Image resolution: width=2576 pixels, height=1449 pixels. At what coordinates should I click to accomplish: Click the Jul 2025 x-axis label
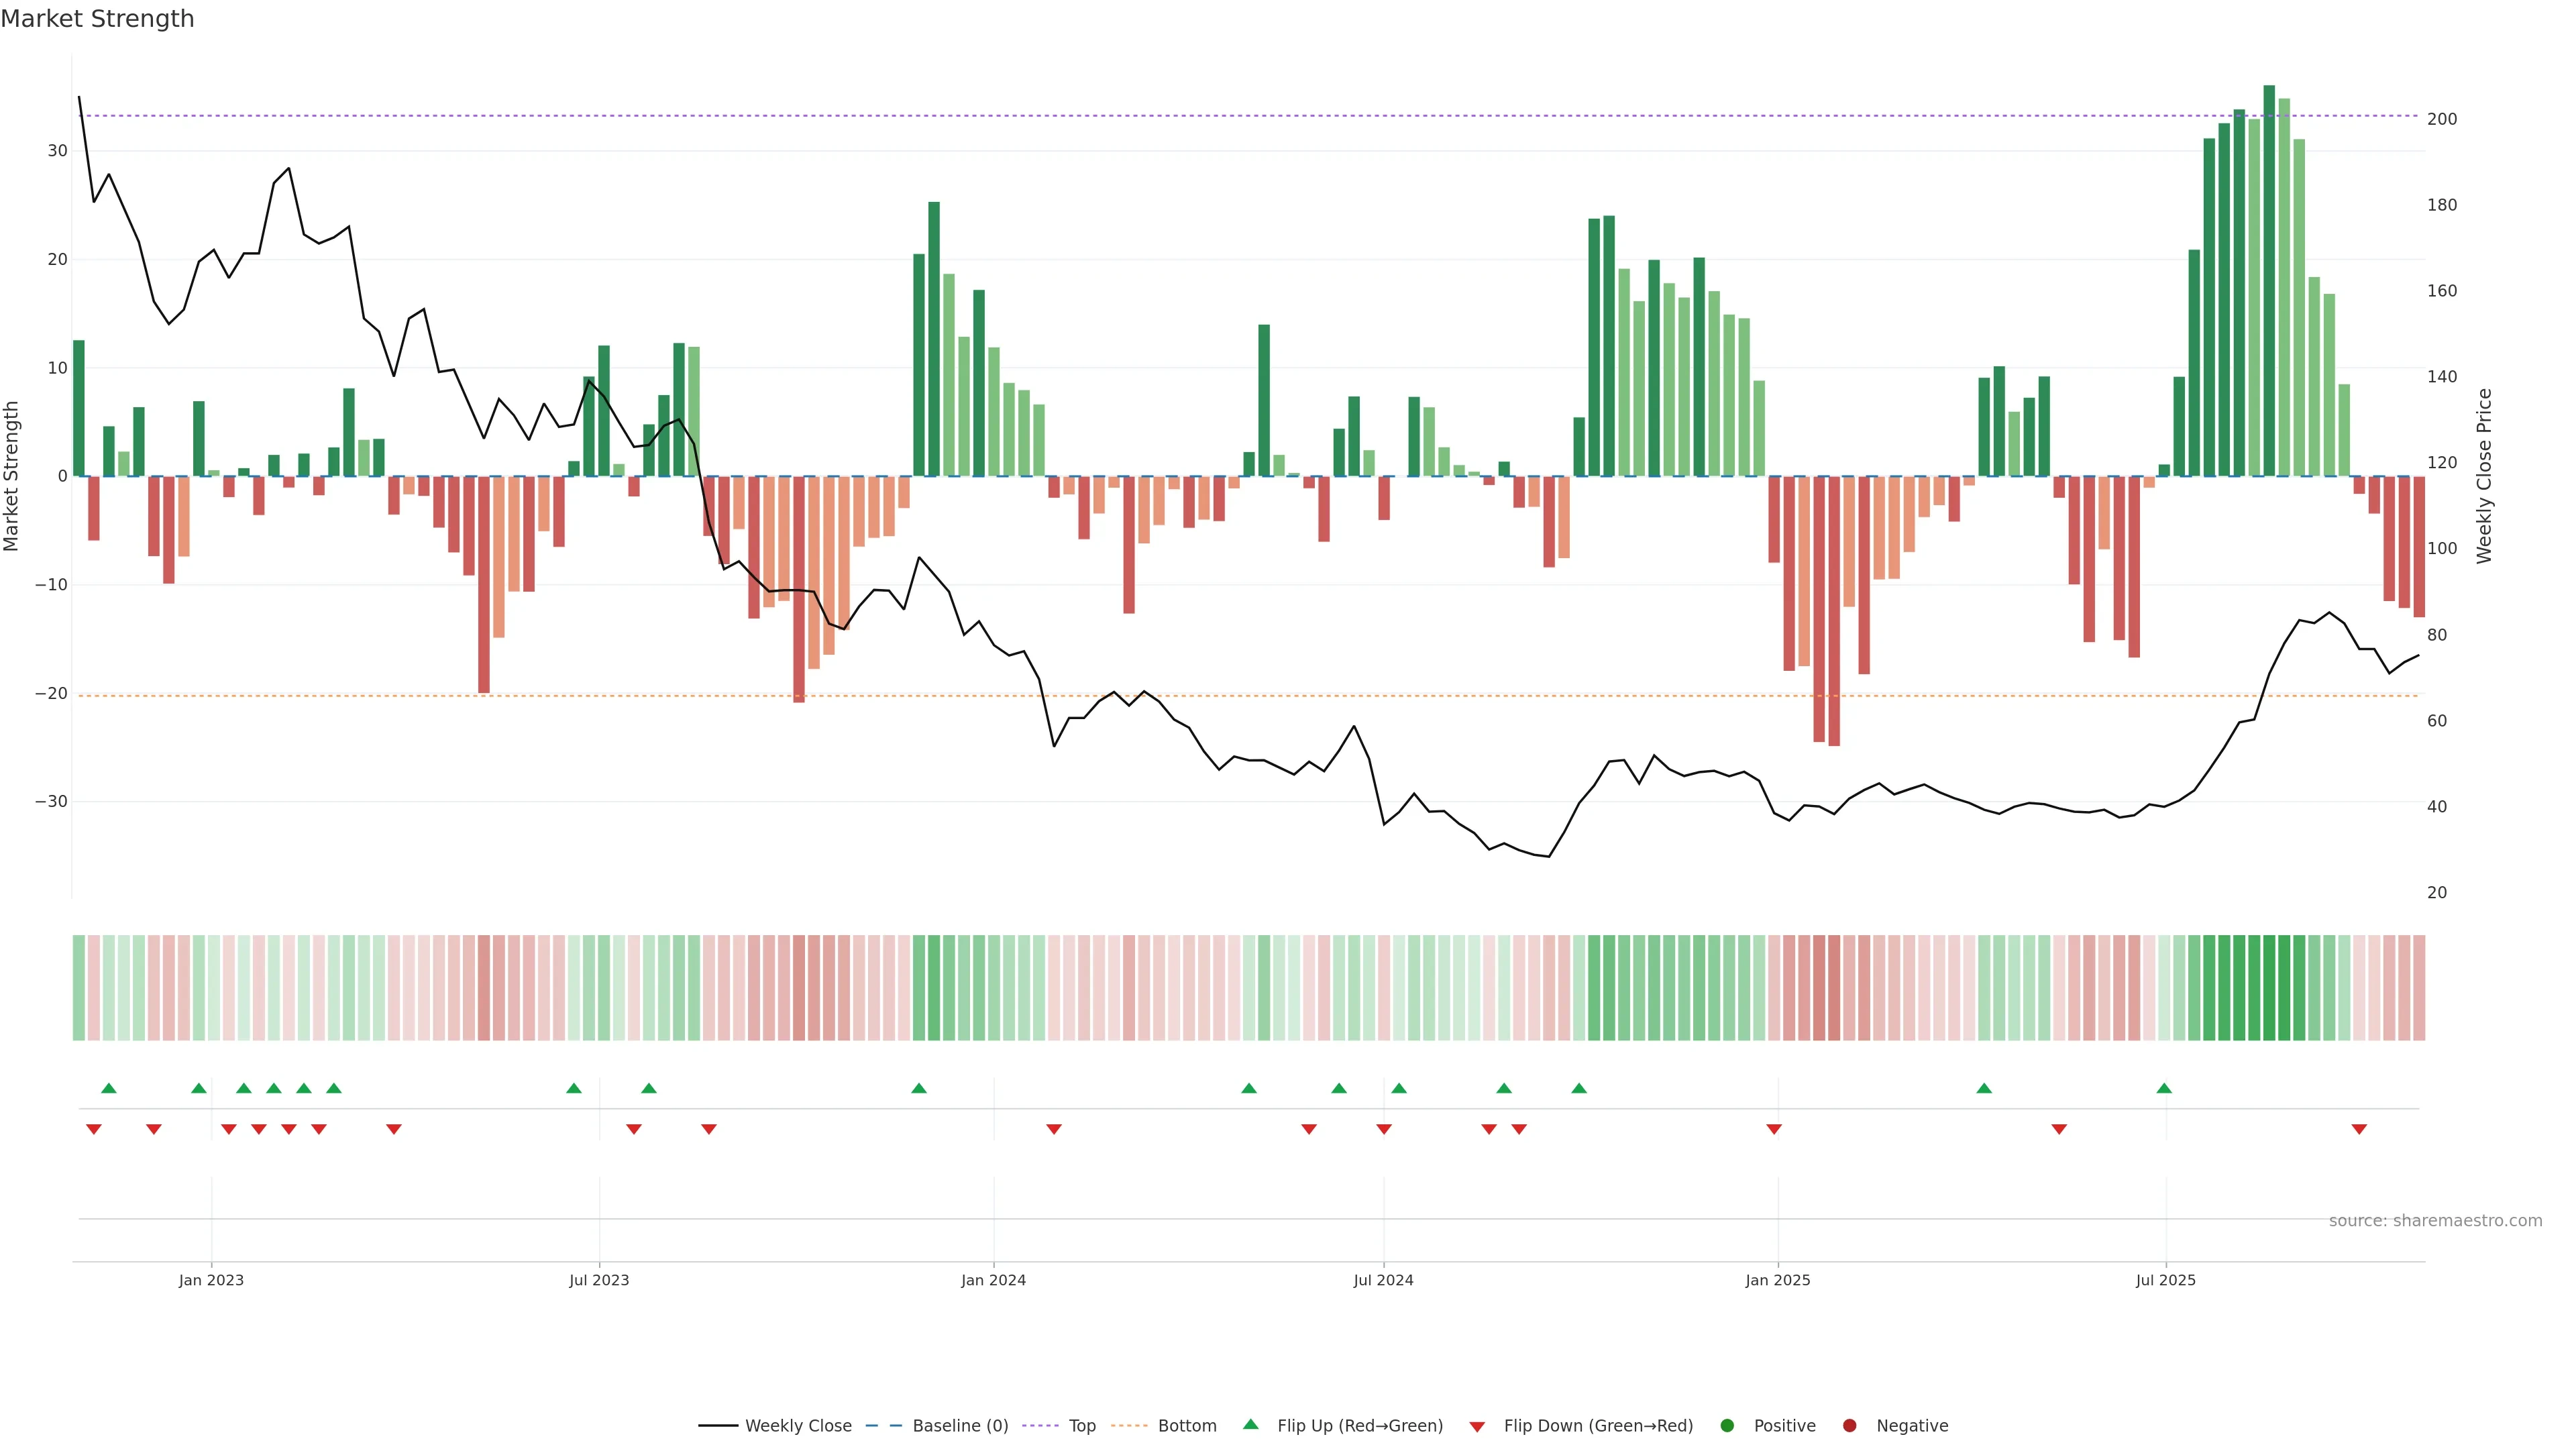(2165, 1280)
